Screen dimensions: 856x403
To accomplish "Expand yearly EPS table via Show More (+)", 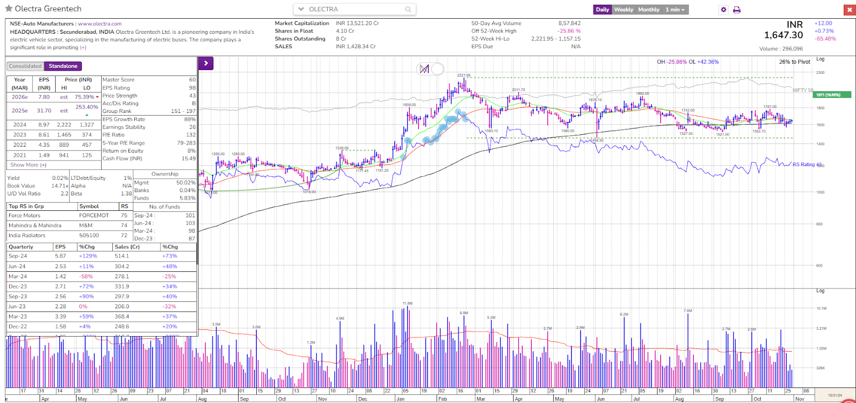I will [x=28, y=165].
